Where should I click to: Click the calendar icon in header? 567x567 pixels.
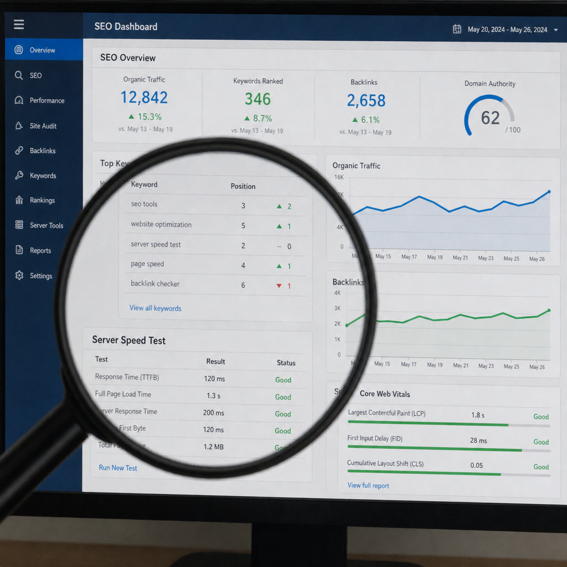[457, 29]
